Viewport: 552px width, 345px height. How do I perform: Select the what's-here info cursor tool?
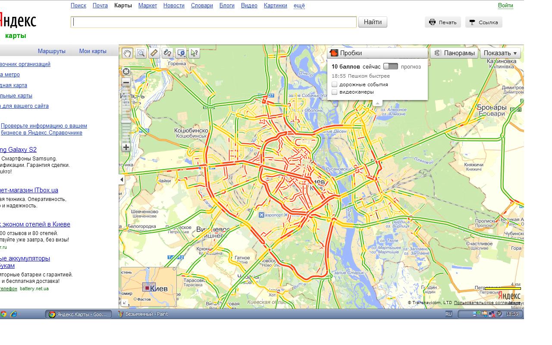pyautogui.click(x=194, y=53)
